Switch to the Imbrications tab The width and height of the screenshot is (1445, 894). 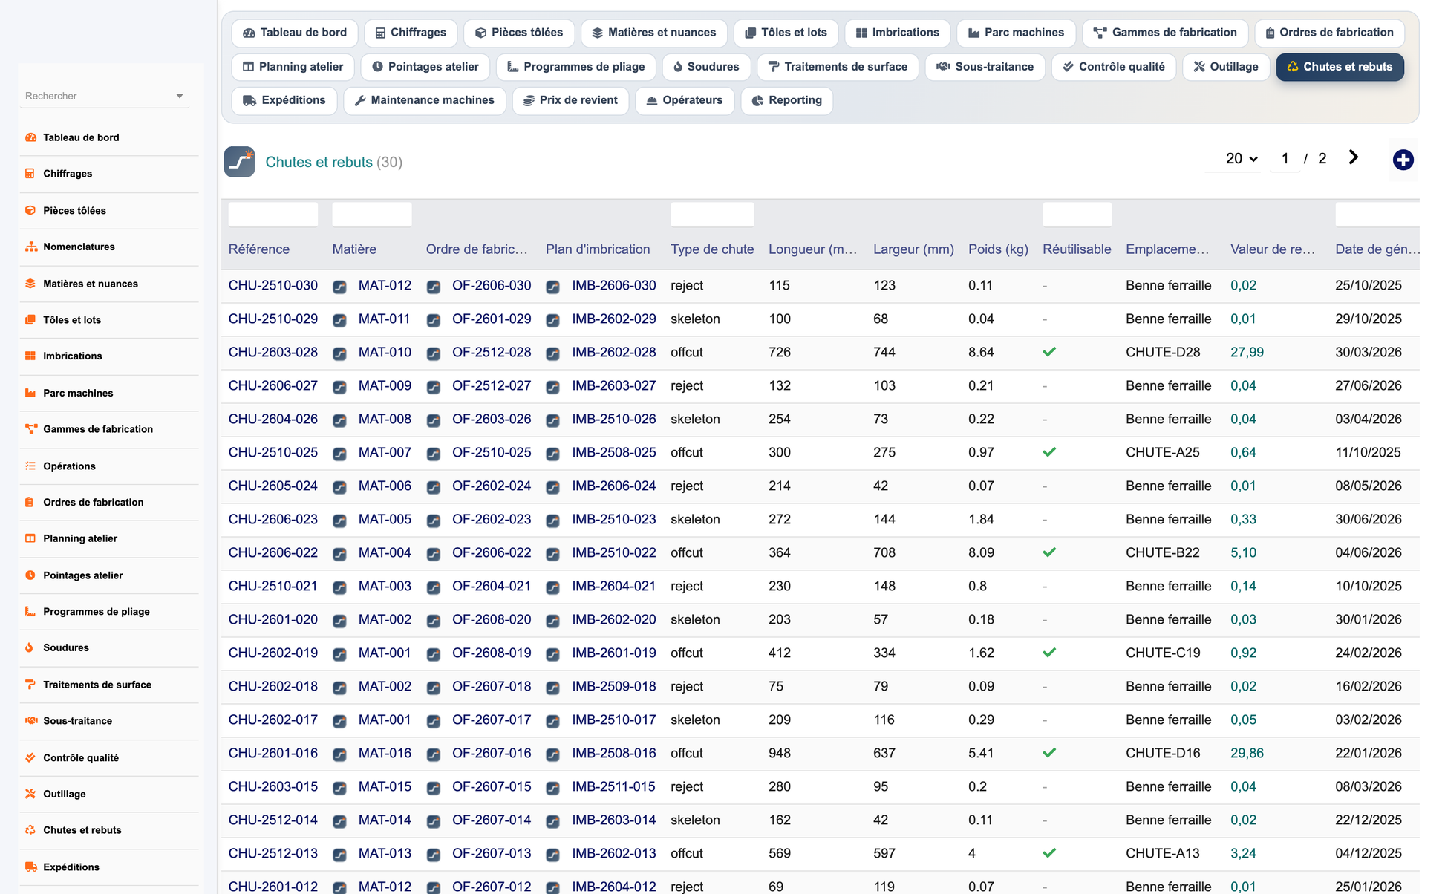(x=897, y=33)
